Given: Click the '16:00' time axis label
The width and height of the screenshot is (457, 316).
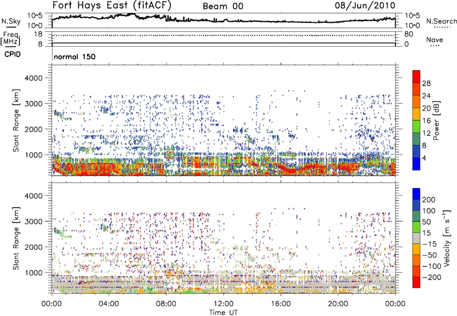Looking at the screenshot, I should coord(280,304).
